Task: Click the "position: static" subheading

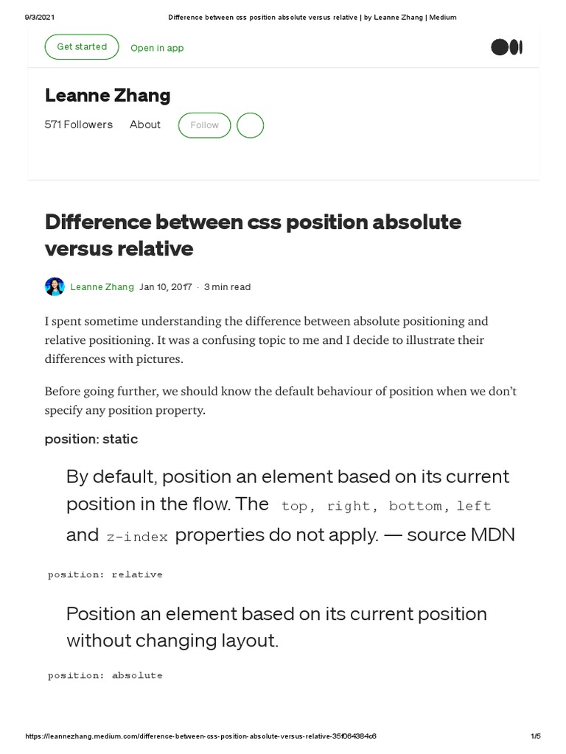Action: (91, 439)
